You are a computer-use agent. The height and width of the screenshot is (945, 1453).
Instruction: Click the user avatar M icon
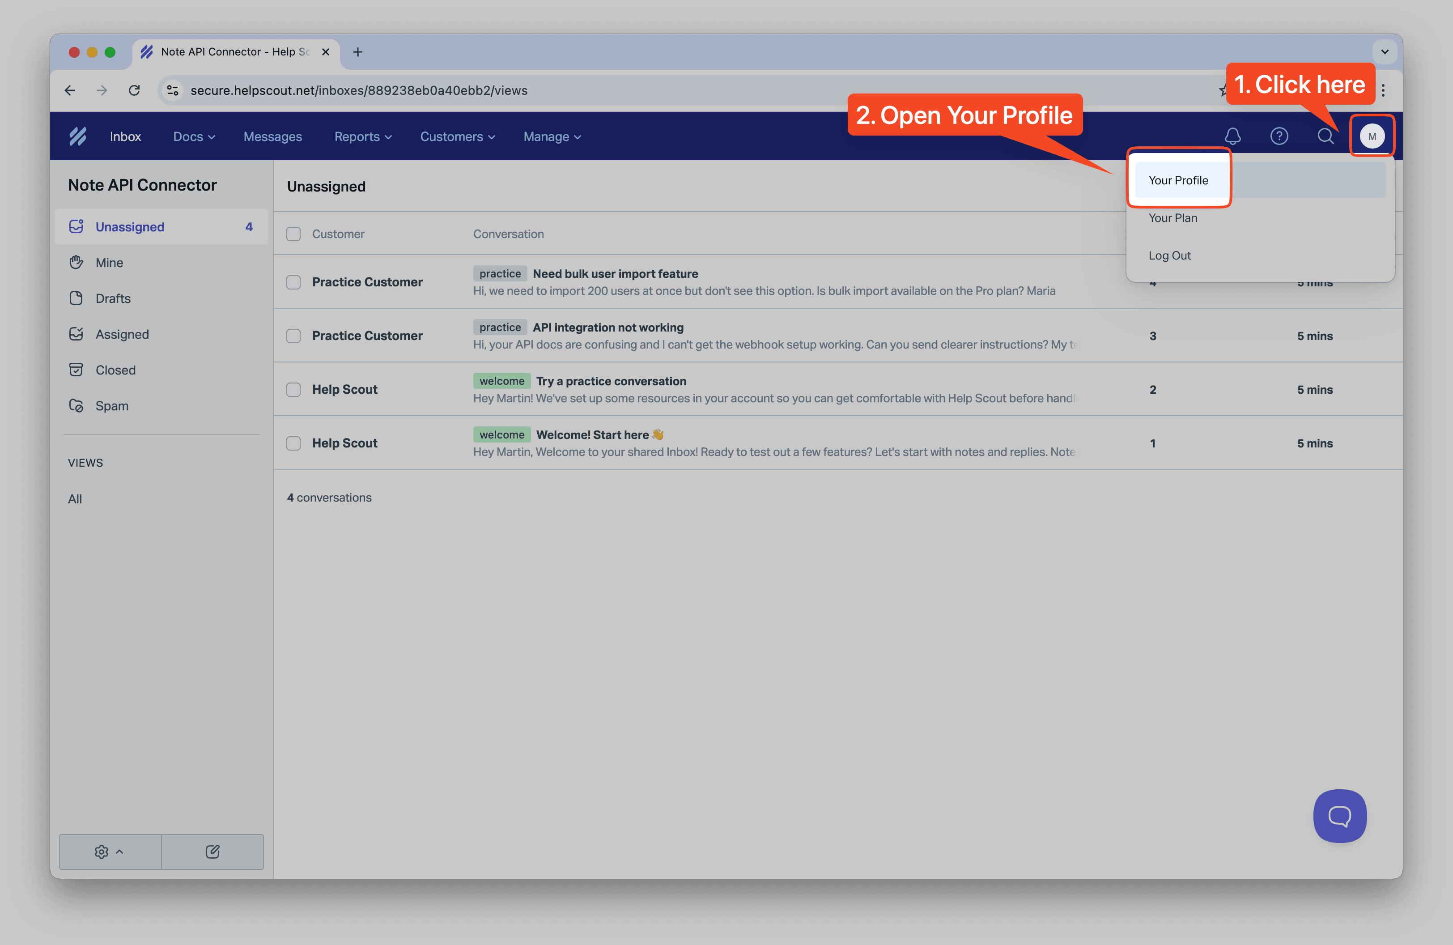(x=1372, y=136)
